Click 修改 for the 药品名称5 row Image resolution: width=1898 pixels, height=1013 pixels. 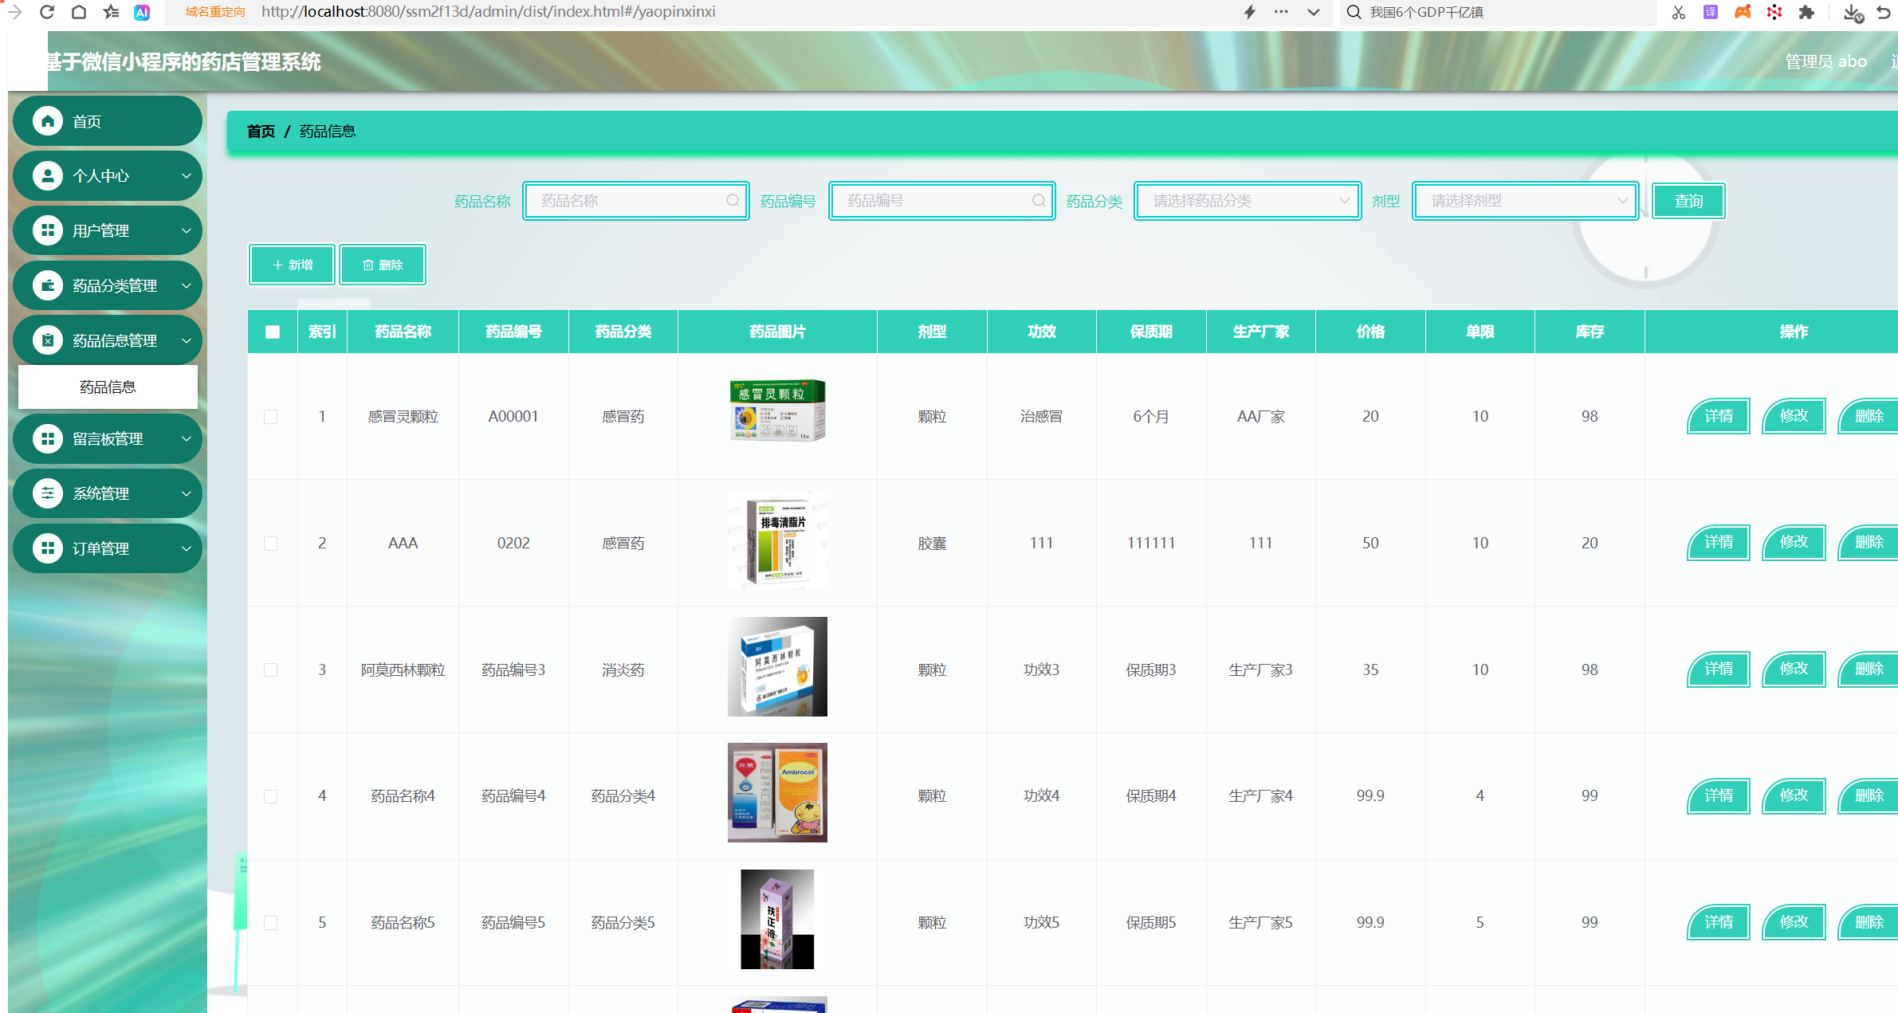1794,922
